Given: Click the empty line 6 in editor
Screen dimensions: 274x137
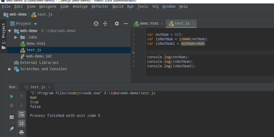Looking at the screenshot, I should point(210,53).
